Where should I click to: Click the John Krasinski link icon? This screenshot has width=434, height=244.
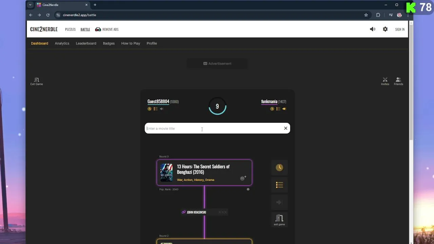184,212
